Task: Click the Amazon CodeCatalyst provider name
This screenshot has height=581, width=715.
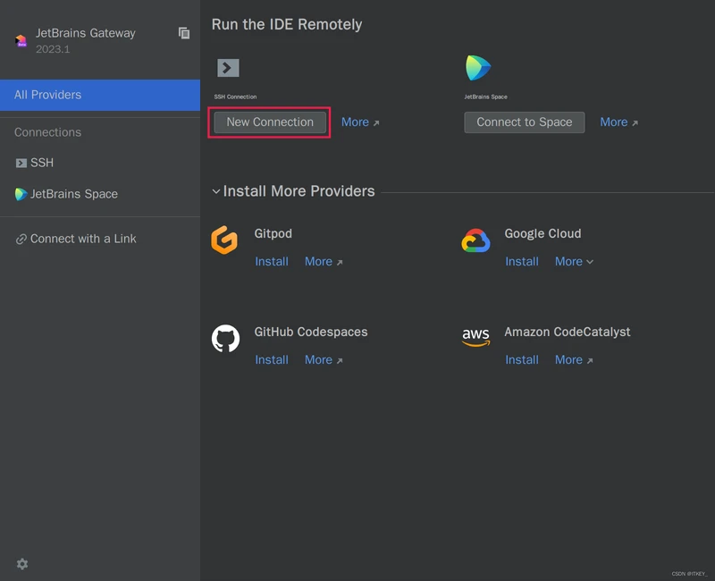Action: pyautogui.click(x=568, y=332)
